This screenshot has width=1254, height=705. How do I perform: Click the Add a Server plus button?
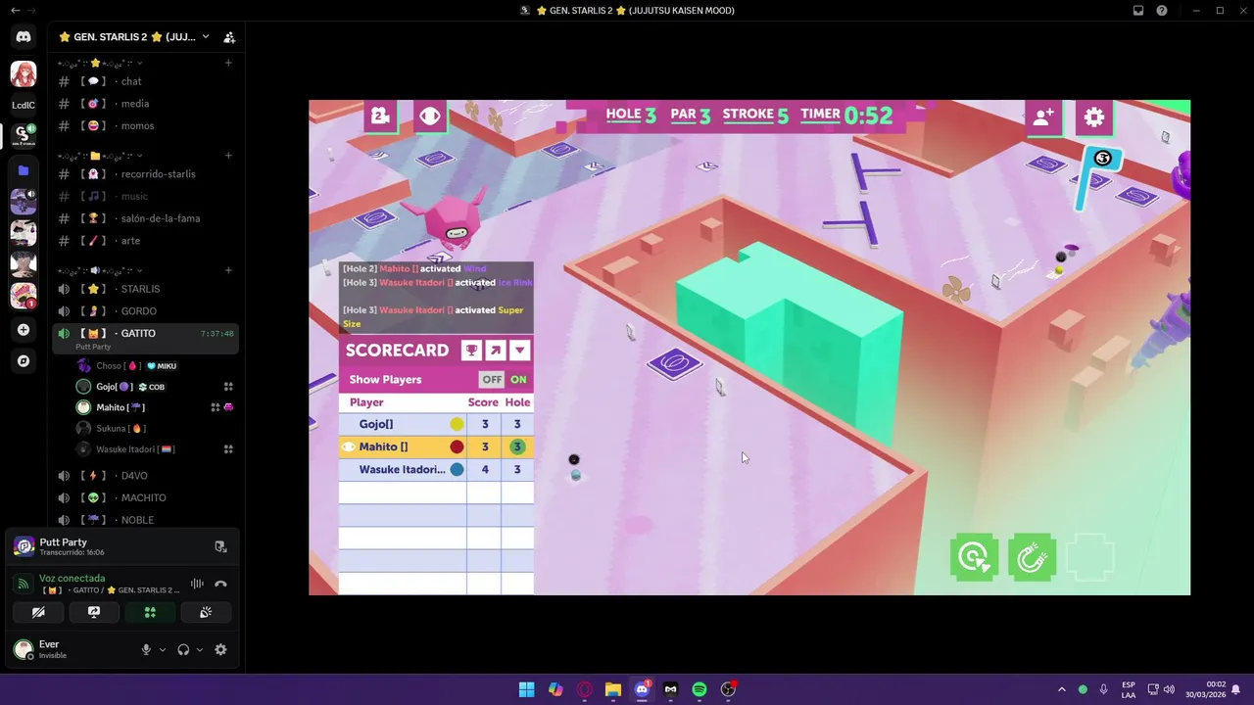pyautogui.click(x=24, y=330)
